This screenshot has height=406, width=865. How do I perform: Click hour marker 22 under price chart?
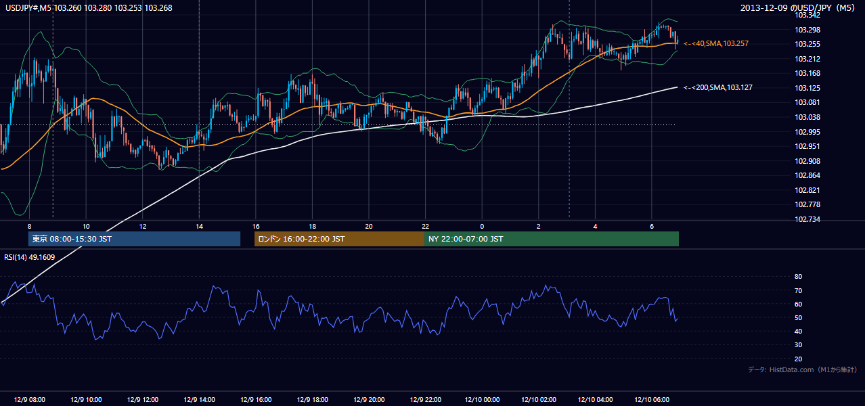pyautogui.click(x=425, y=226)
